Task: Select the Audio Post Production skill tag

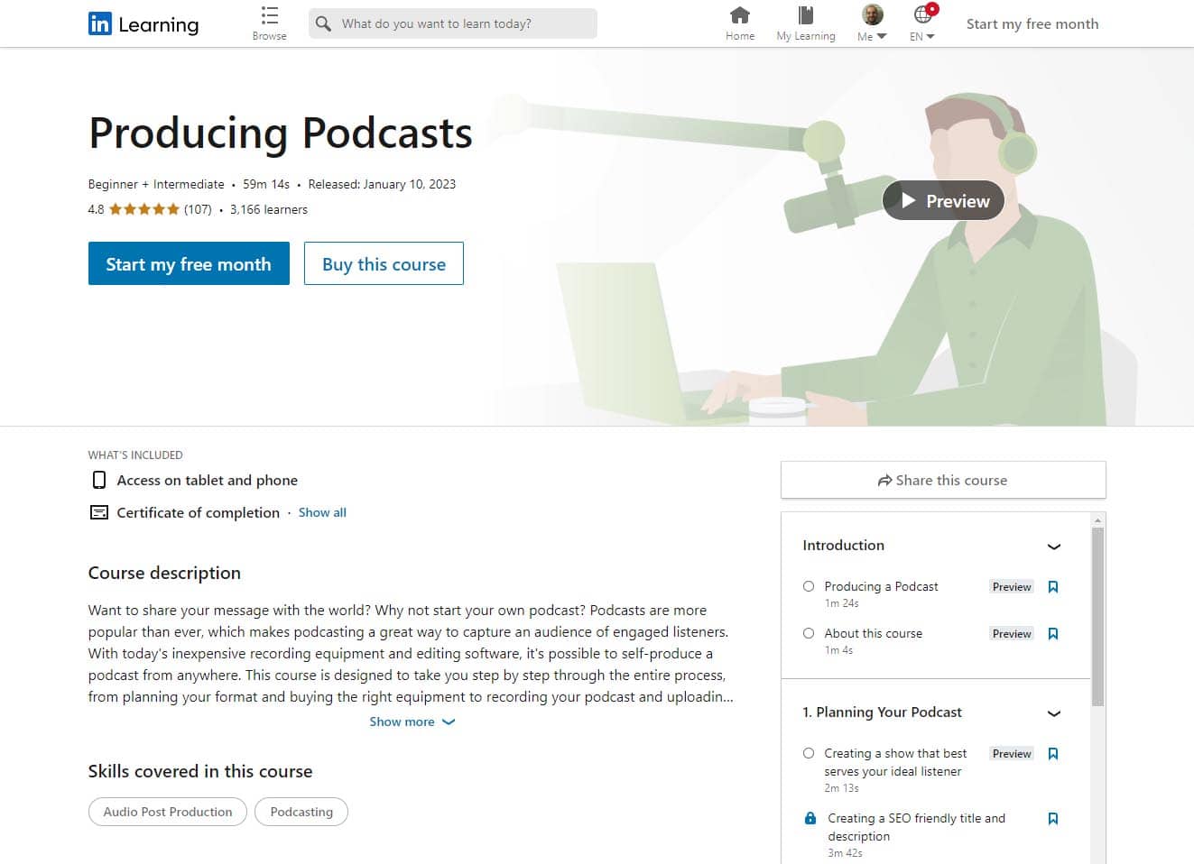Action: (168, 812)
